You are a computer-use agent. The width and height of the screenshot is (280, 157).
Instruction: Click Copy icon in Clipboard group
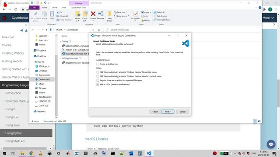coord(45,15)
